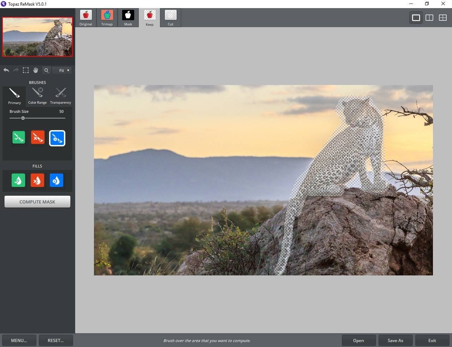Choose the blue Compute brush

(57, 138)
